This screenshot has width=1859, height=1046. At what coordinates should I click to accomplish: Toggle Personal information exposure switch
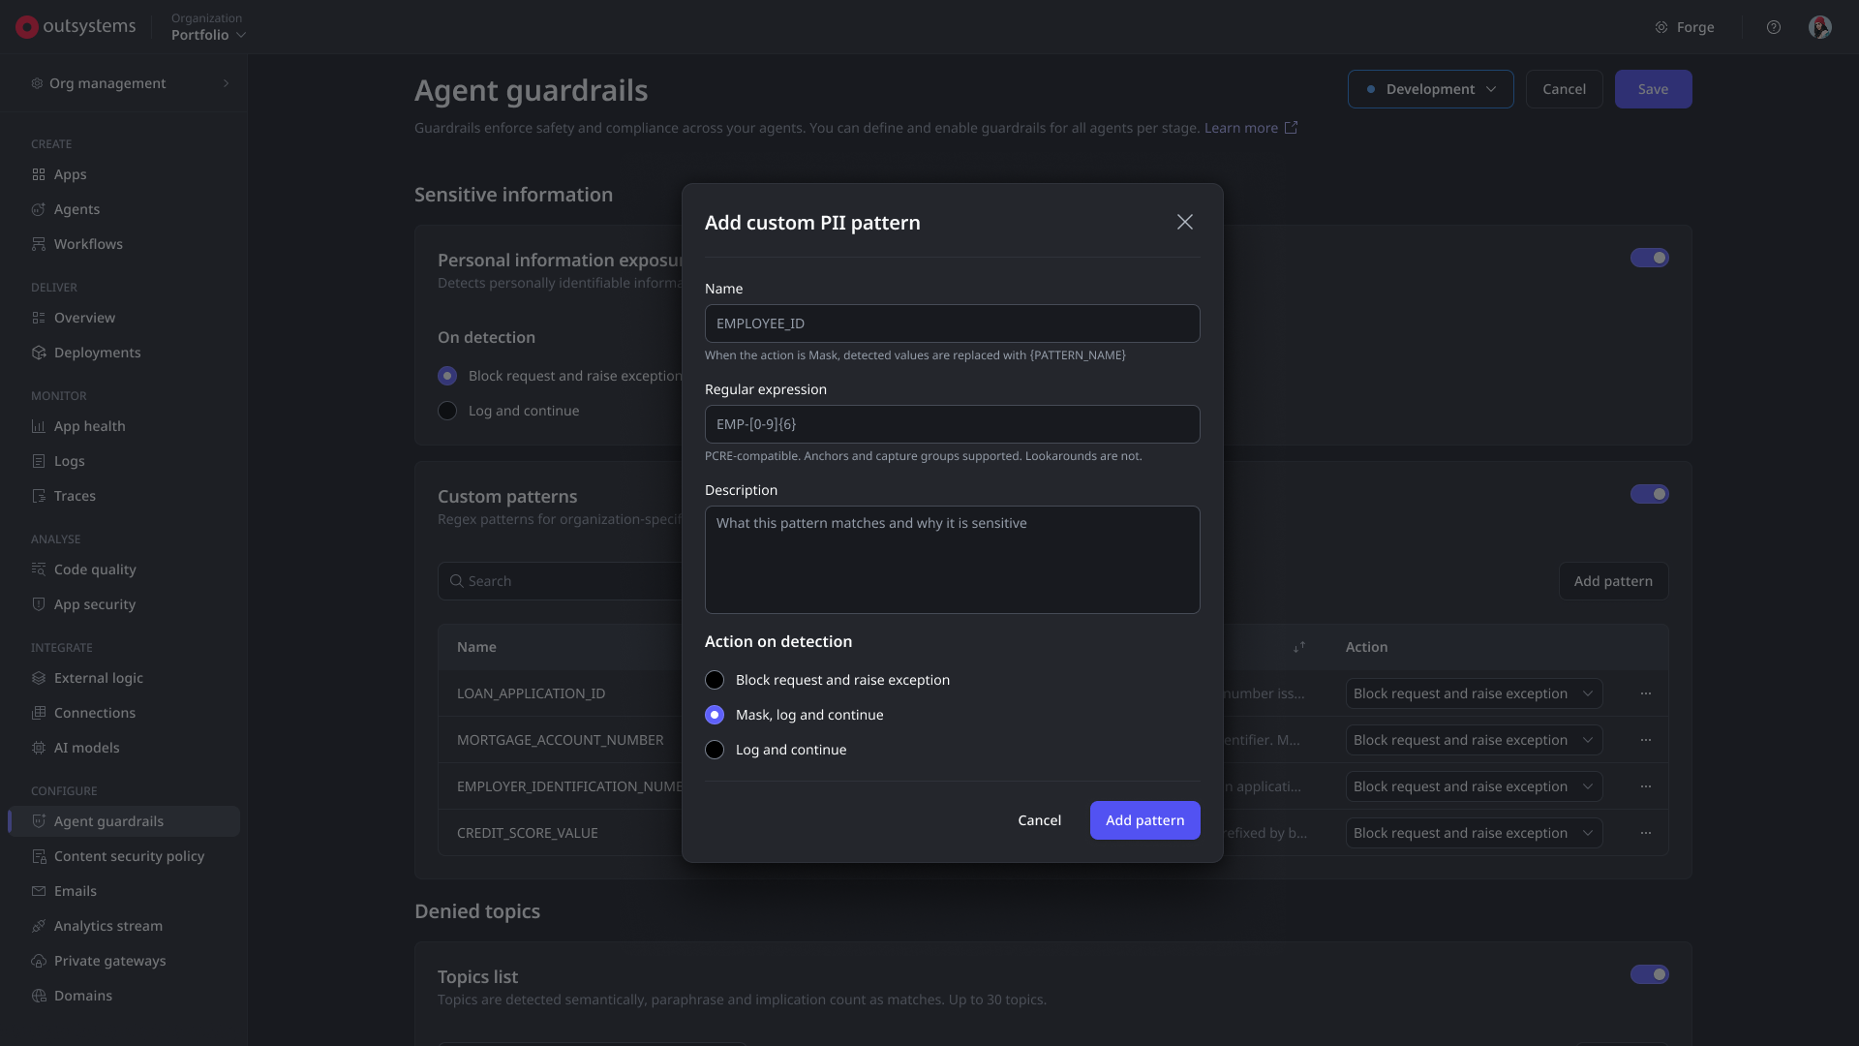[1650, 258]
